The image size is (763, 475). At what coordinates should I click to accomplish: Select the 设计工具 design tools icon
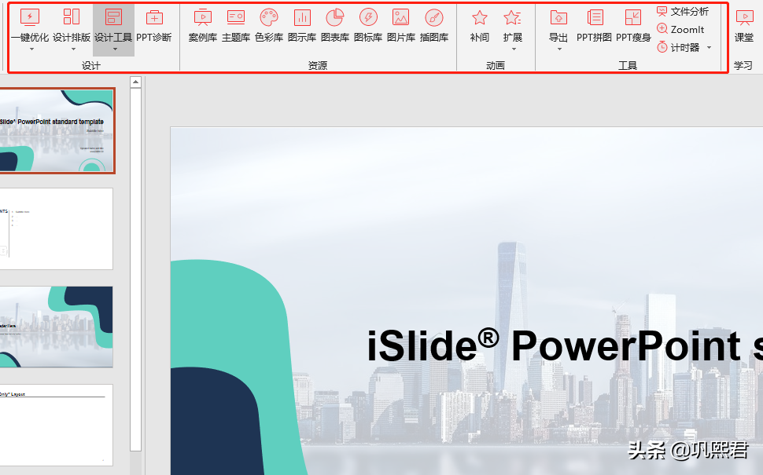[113, 17]
